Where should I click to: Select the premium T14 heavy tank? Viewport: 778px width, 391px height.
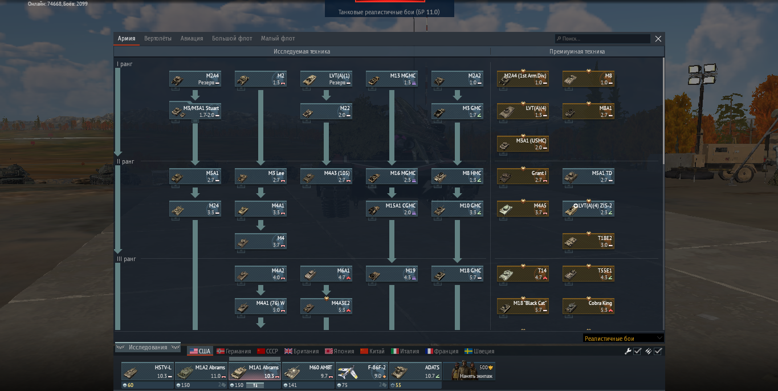523,274
